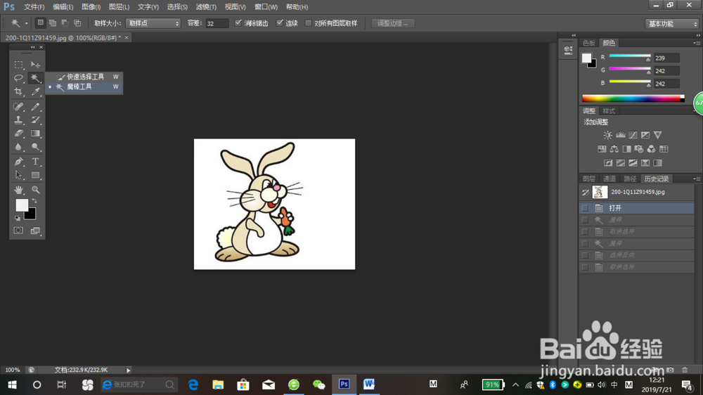Select the Horizontal Type (T) tool
This screenshot has width=703, height=395.
click(35, 162)
